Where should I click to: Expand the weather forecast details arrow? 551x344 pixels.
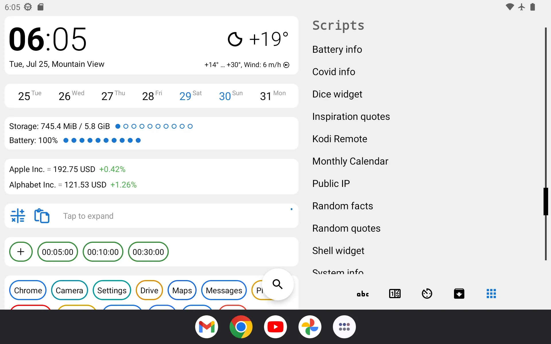pyautogui.click(x=286, y=64)
